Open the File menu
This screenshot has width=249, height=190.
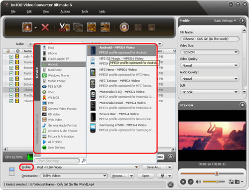coord(13,11)
